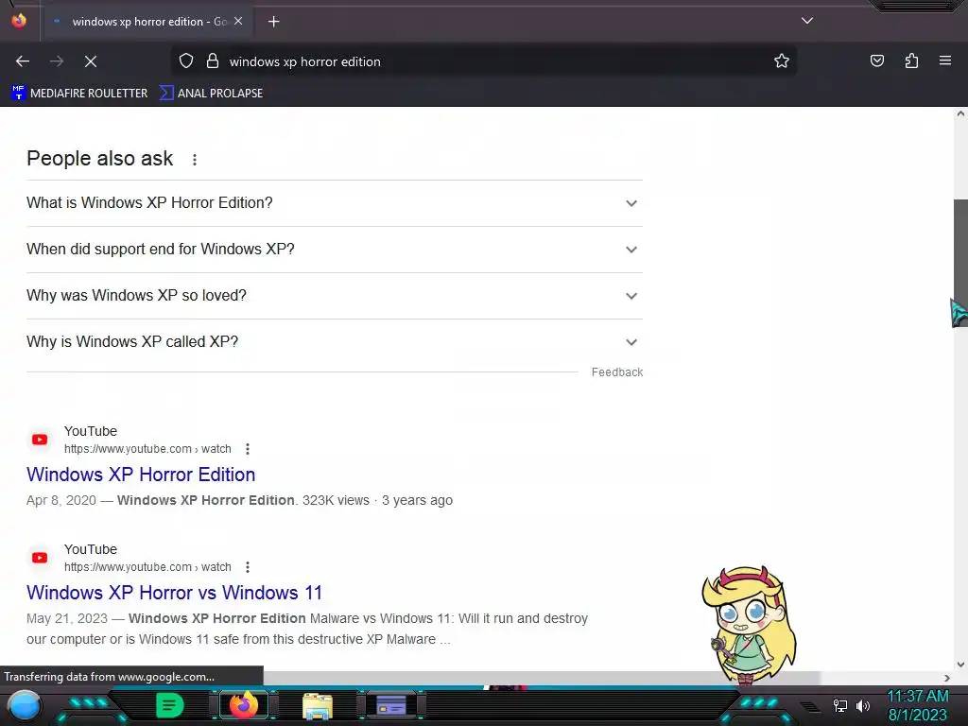968x726 pixels.
Task: Open the purple window app taskbar icon
Action: tap(391, 705)
